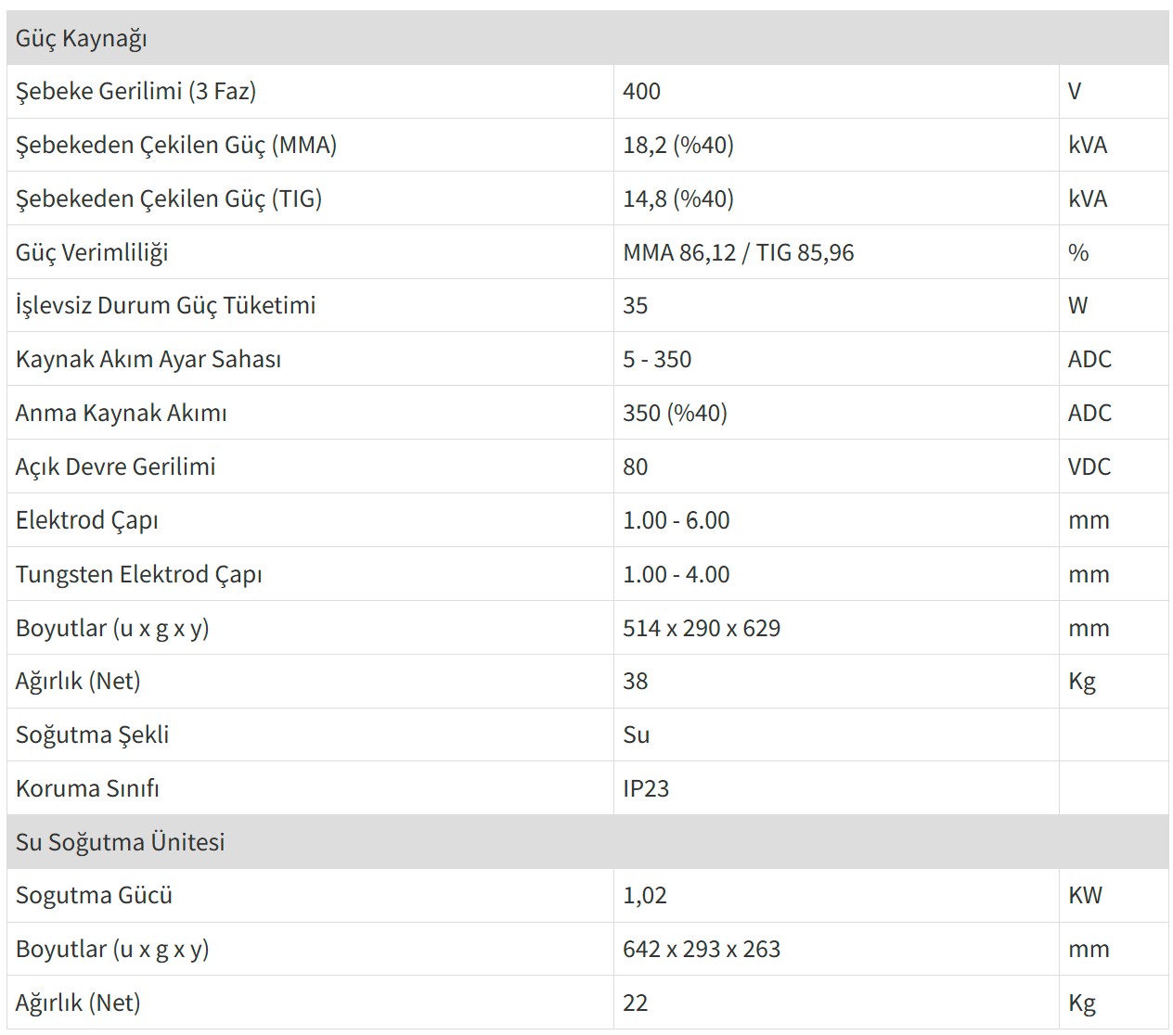Click the Tungsten Elektrod Çapı label
This screenshot has height=1035, width=1173.
(138, 574)
